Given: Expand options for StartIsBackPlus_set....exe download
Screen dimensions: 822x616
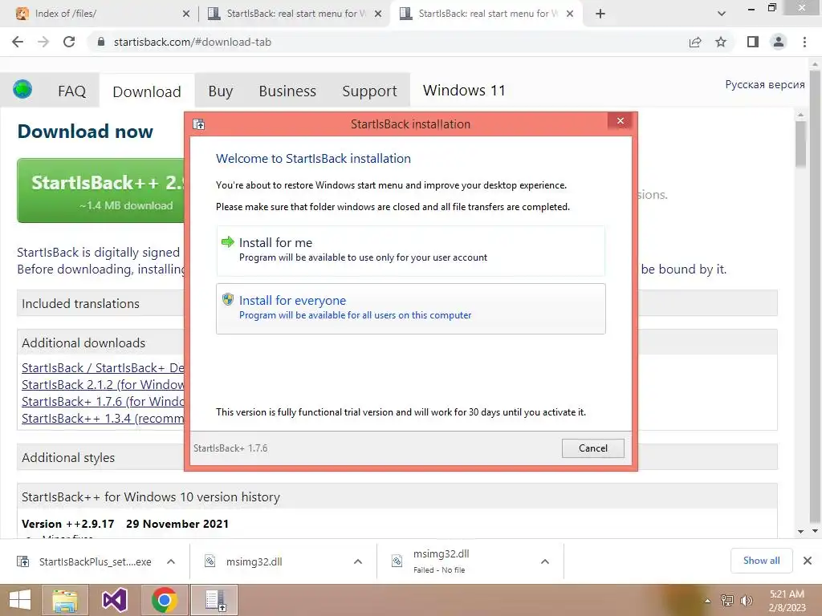Looking at the screenshot, I should pos(171,561).
